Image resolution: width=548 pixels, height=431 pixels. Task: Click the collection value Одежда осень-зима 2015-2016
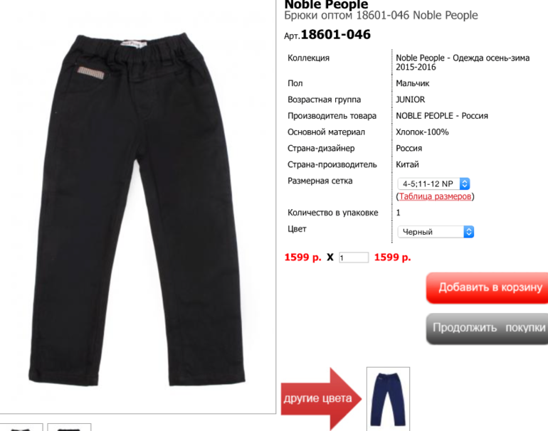pos(463,62)
